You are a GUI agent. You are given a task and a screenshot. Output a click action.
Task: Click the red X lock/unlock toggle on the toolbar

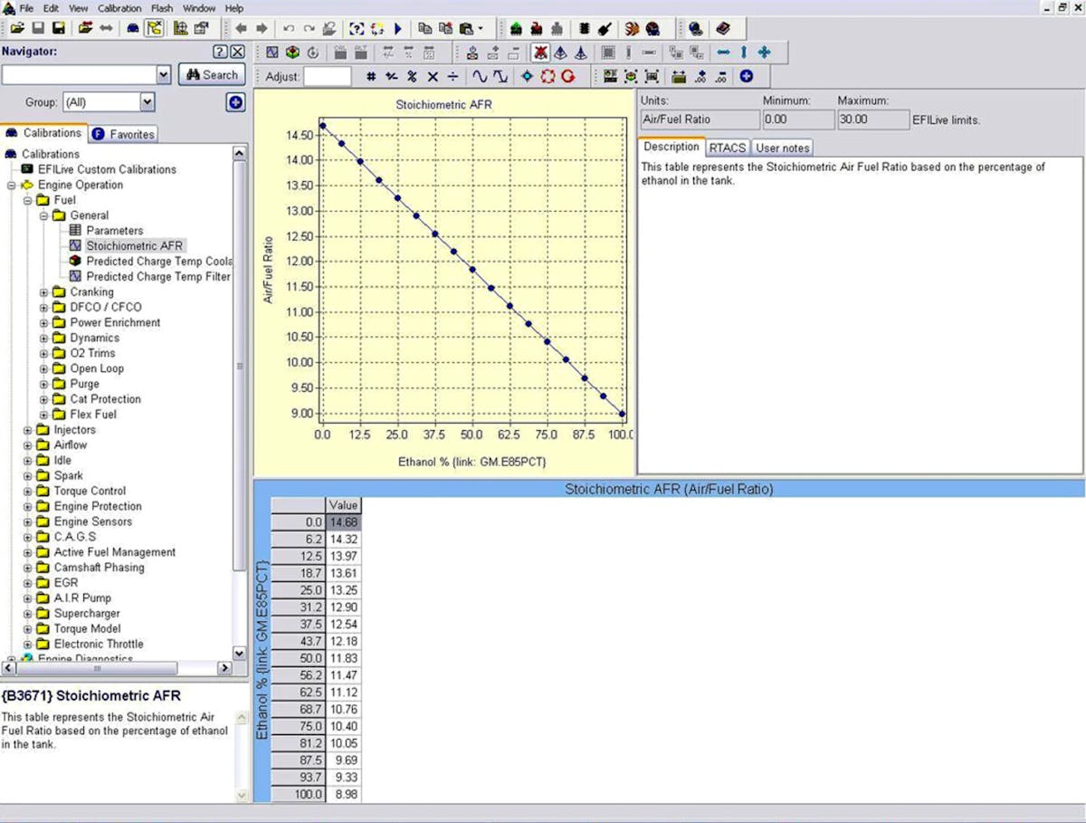point(539,53)
